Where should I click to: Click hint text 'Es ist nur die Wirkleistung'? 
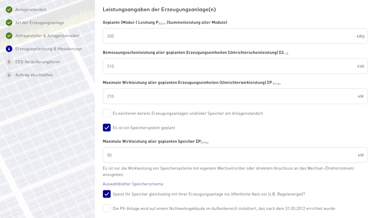[228, 171]
